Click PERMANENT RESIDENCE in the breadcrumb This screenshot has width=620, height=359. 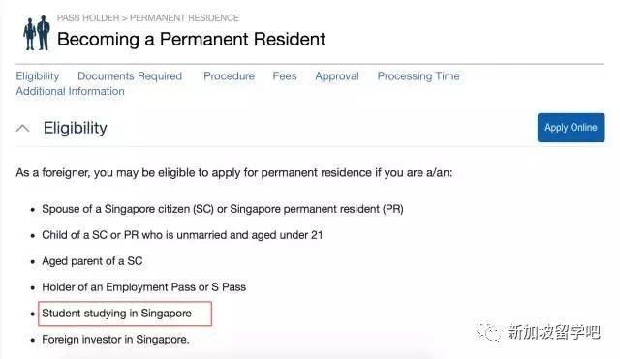pos(184,18)
